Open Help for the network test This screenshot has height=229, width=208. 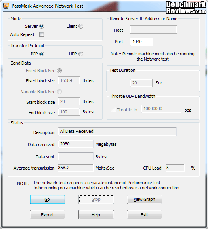tap(96, 215)
